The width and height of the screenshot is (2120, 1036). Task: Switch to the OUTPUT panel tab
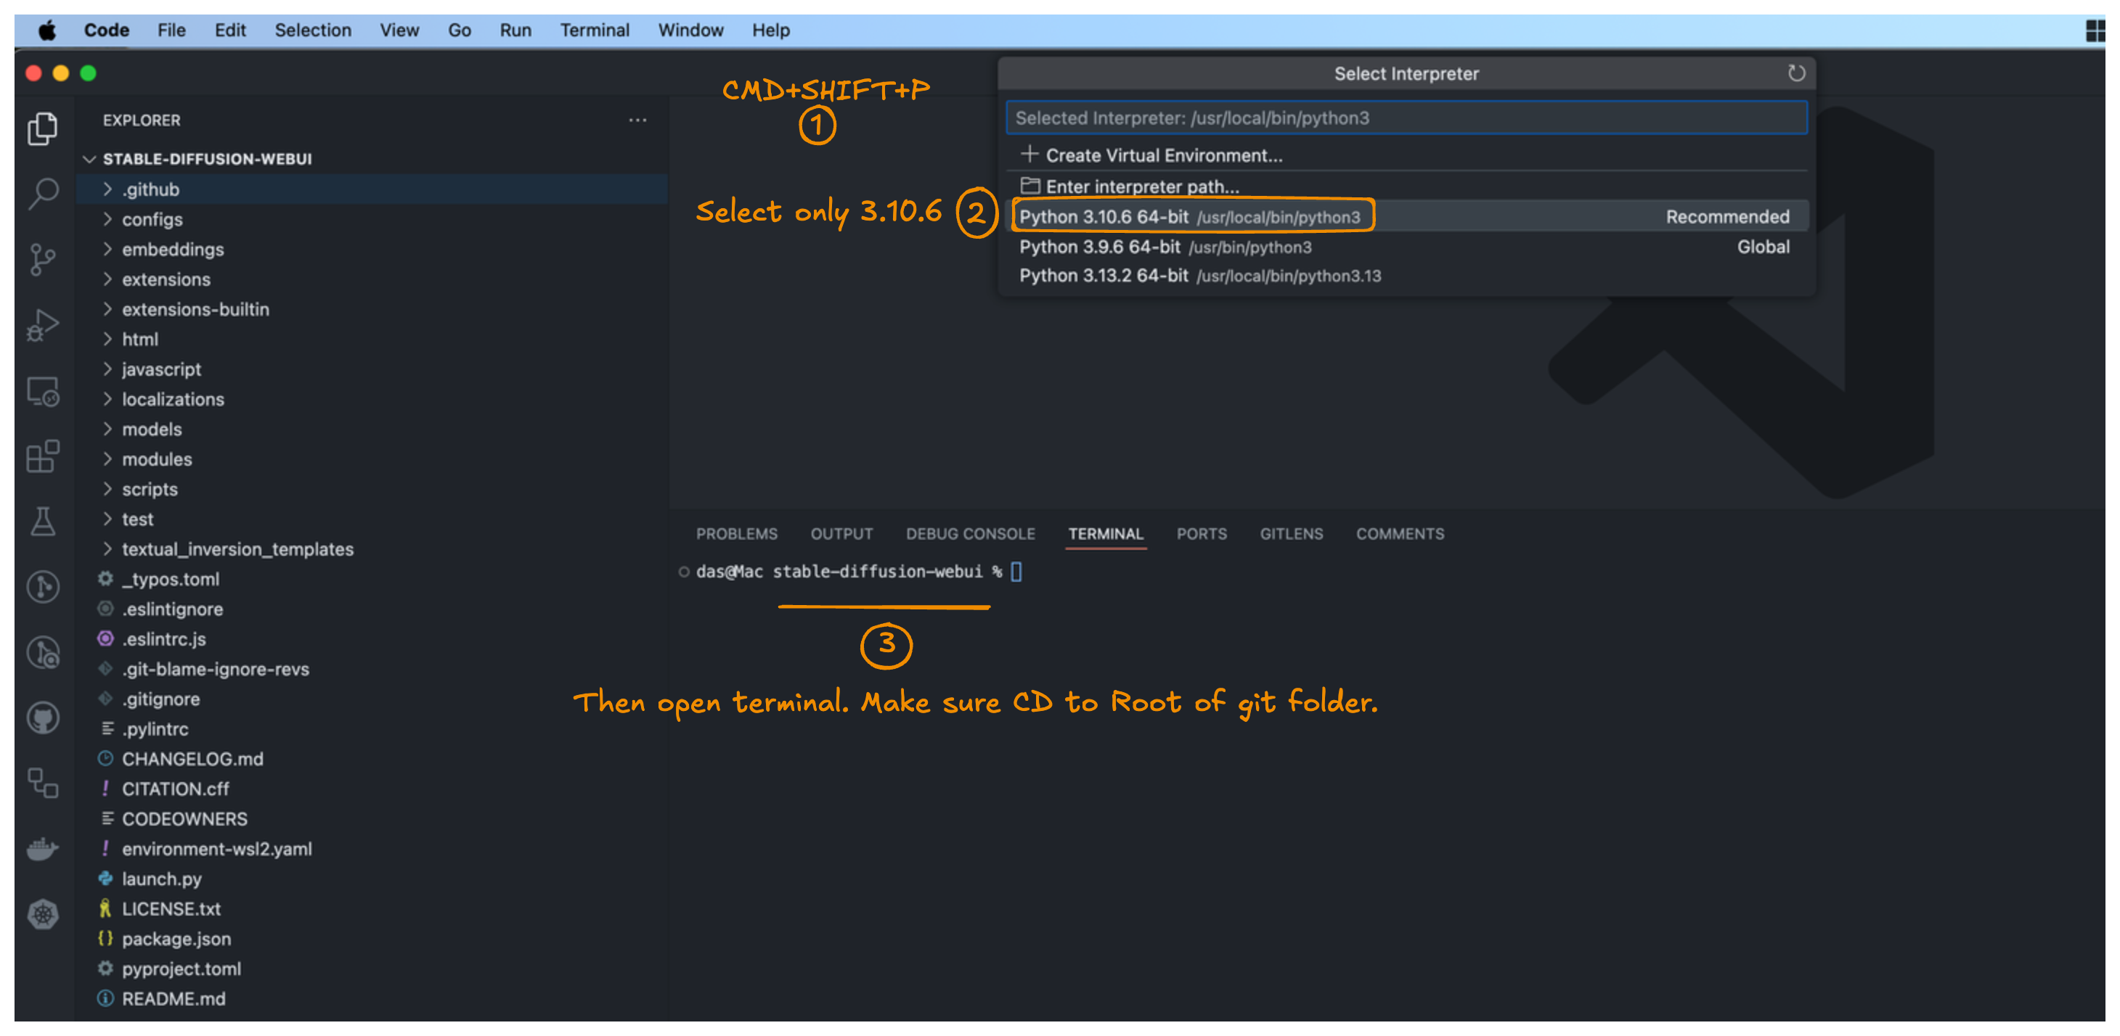click(x=841, y=534)
